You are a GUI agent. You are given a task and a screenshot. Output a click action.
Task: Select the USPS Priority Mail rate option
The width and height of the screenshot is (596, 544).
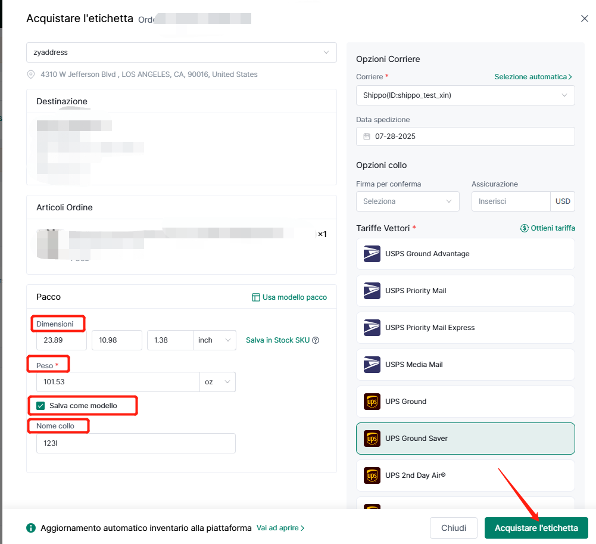(x=465, y=291)
